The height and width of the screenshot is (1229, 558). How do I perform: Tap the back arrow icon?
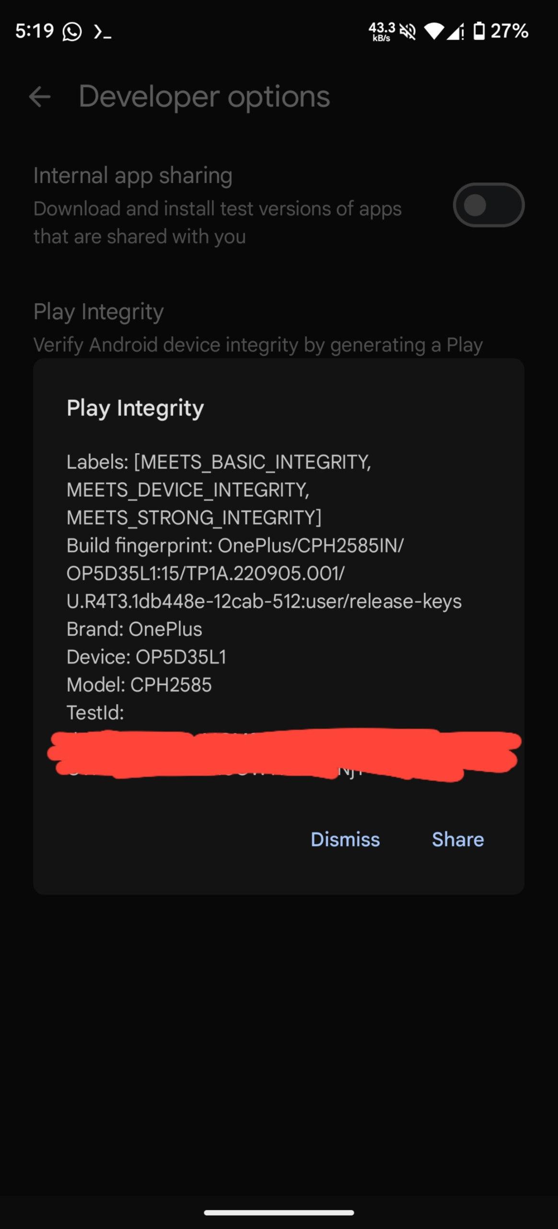tap(40, 97)
